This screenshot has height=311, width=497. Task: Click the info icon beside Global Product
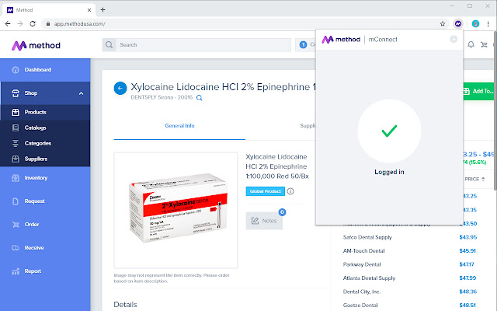point(290,191)
